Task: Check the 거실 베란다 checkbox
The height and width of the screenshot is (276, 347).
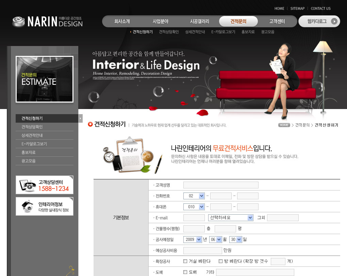Action: coord(185,261)
